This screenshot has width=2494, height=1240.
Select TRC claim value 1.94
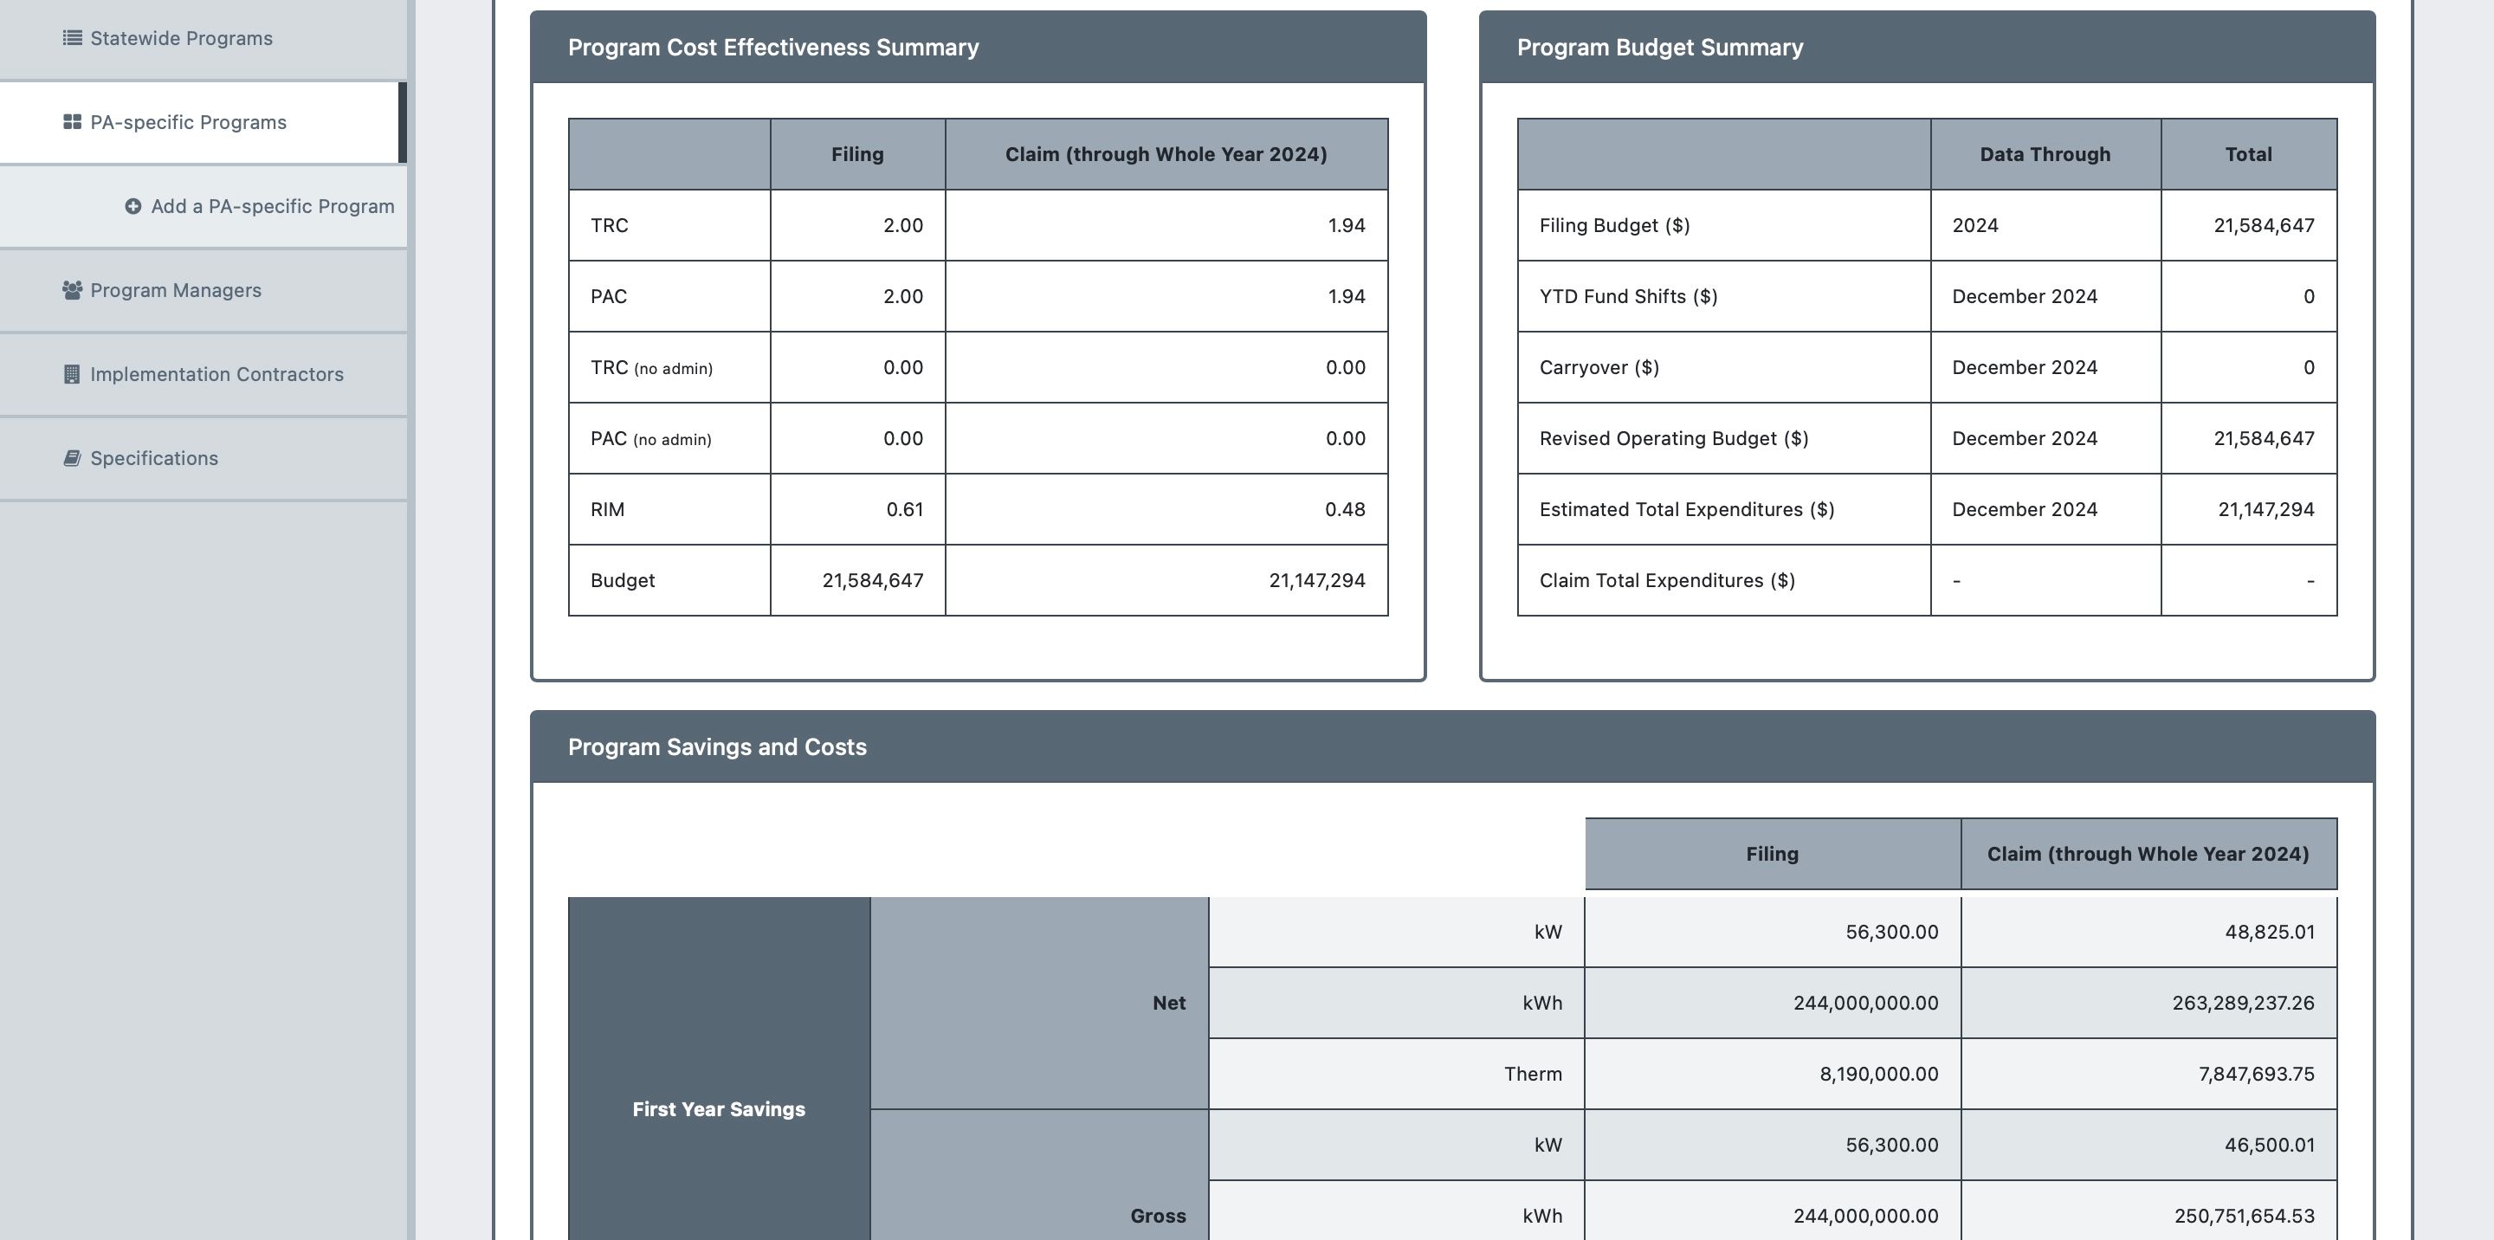pyautogui.click(x=1346, y=225)
